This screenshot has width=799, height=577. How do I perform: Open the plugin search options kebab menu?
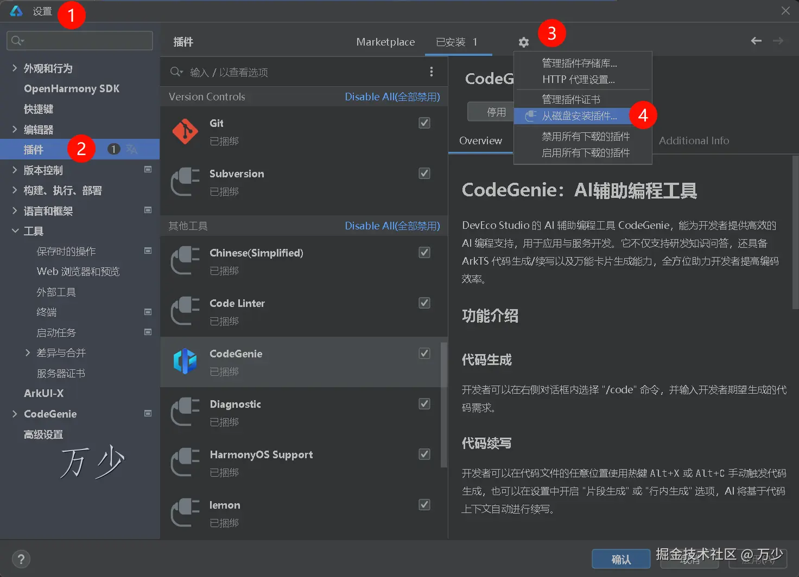[x=432, y=72]
